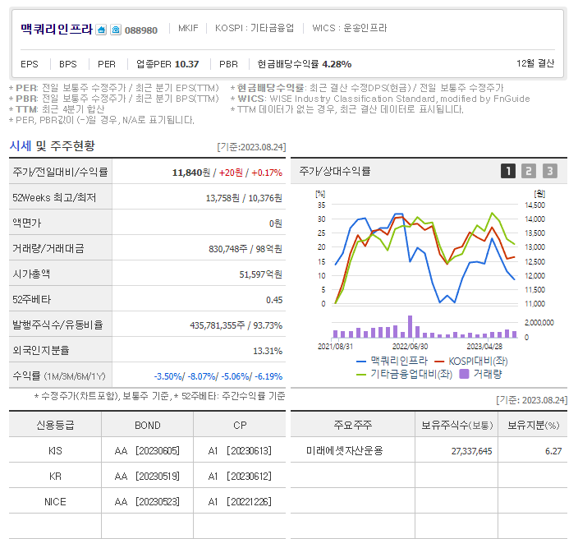Click 현금배당수익률 4.28% value

coord(304,64)
